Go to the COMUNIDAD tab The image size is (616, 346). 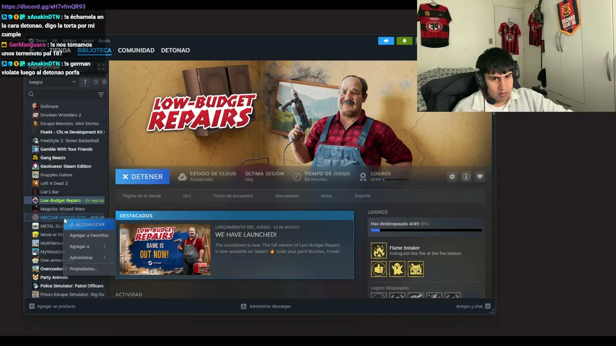(x=136, y=50)
